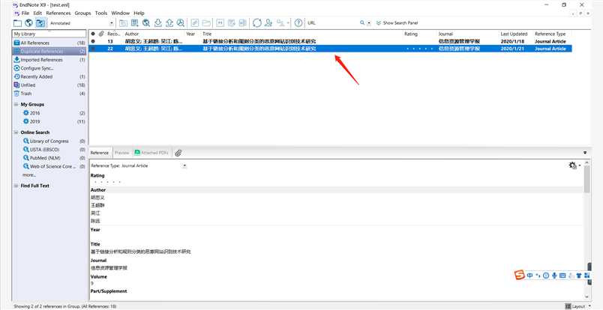Click the quick search magnifier icon
Image resolution: width=603 pixels, height=310 pixels.
[x=362, y=23]
